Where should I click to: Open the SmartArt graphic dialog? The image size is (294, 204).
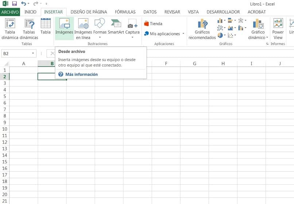(x=116, y=26)
